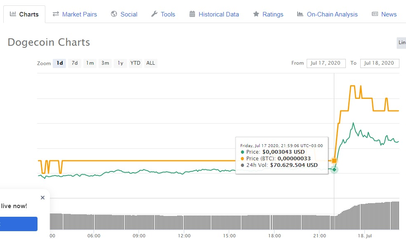Viewport: 406px width, 239px height.
Task: Click the live now! popup text
Action: click(14, 206)
